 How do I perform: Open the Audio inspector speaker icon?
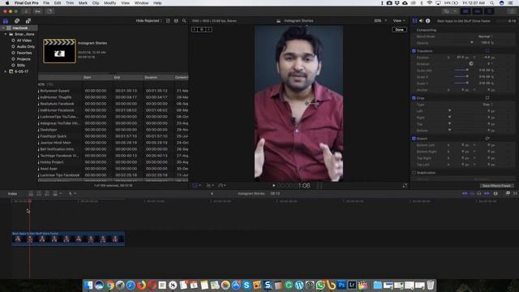coord(421,21)
